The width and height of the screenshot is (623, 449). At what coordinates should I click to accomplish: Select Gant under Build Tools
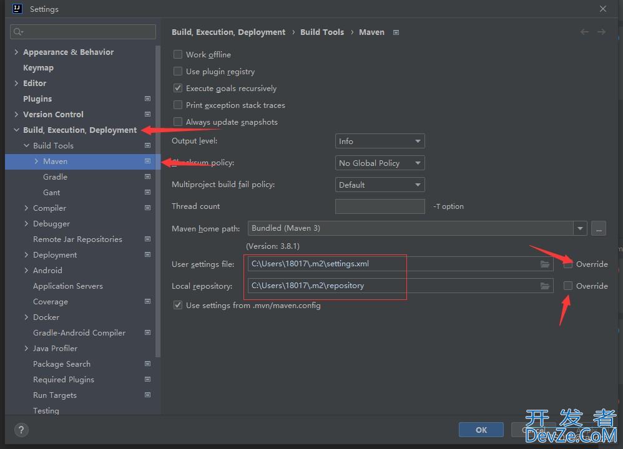coord(52,193)
